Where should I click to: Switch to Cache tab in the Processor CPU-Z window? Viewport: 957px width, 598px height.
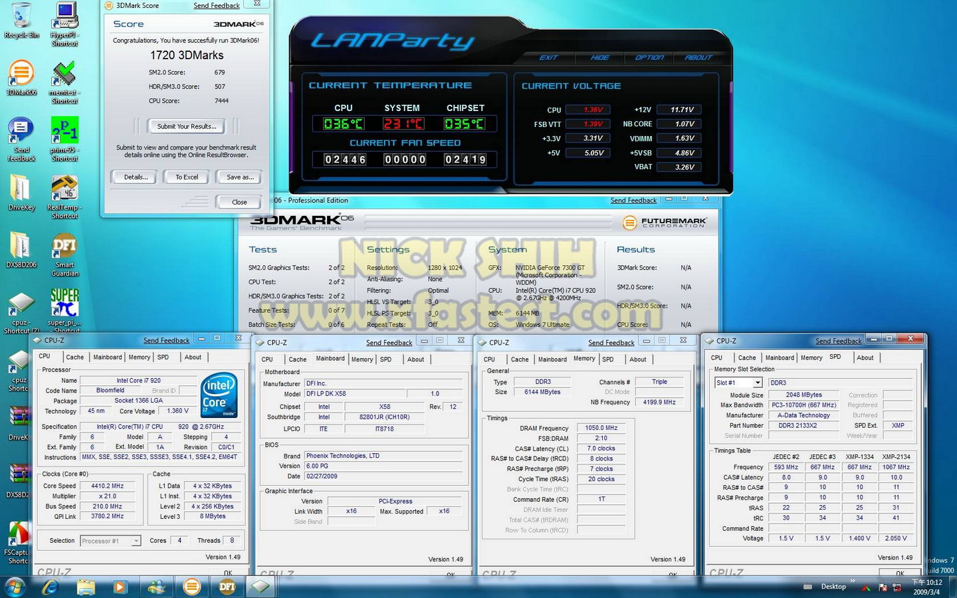pyautogui.click(x=74, y=357)
